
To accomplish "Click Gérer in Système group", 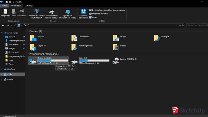I will (93, 17).
